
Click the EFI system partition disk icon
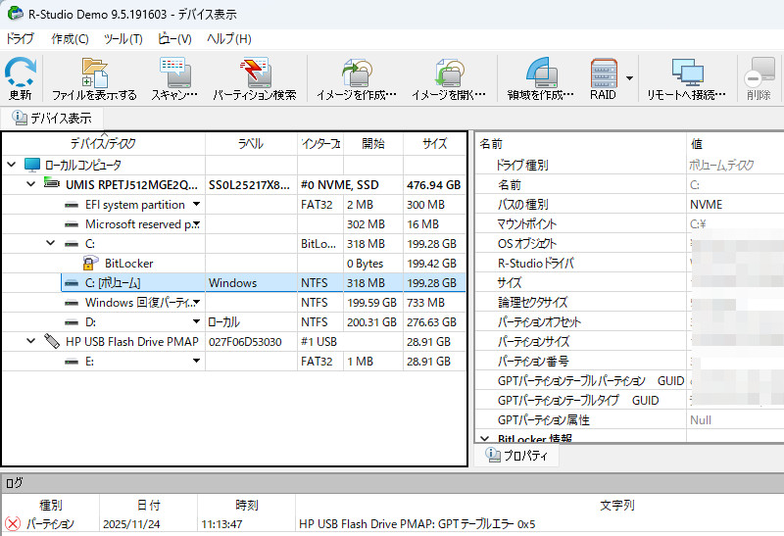tap(72, 205)
